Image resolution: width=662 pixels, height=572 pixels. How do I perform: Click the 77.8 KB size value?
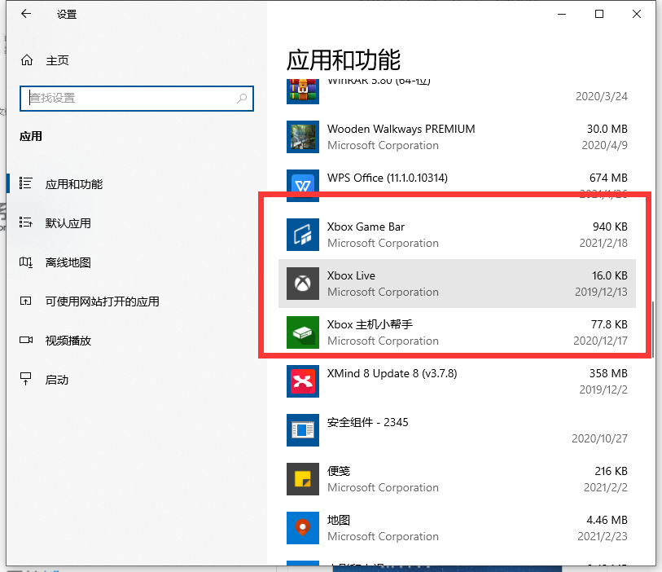click(x=609, y=324)
